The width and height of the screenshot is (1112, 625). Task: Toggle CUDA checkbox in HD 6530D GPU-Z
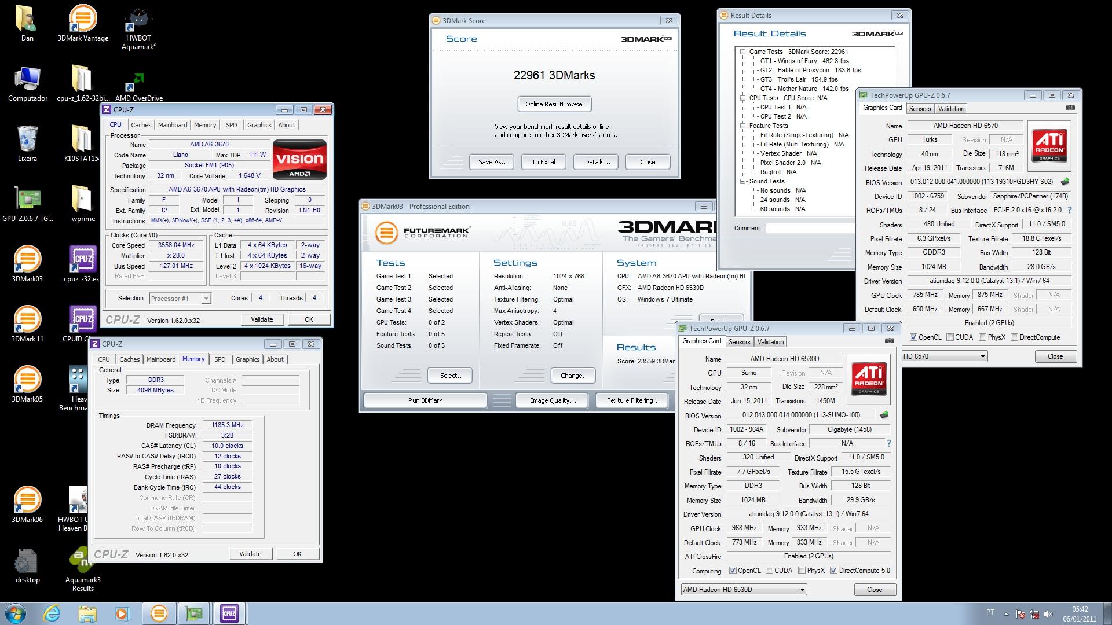769,571
